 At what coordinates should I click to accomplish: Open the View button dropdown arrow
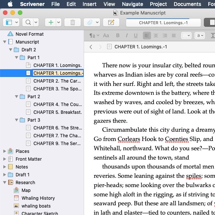tap(16, 22)
